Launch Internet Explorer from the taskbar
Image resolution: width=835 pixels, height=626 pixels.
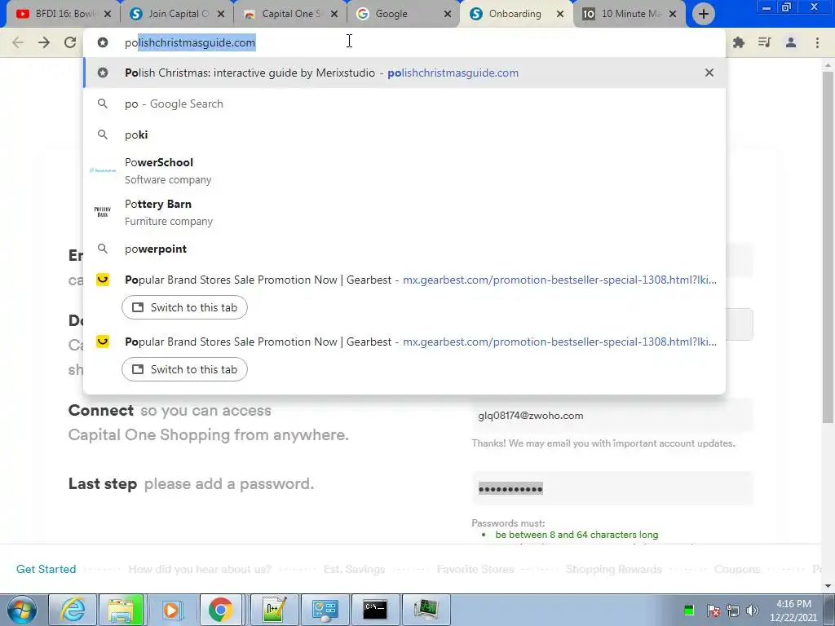tap(73, 610)
